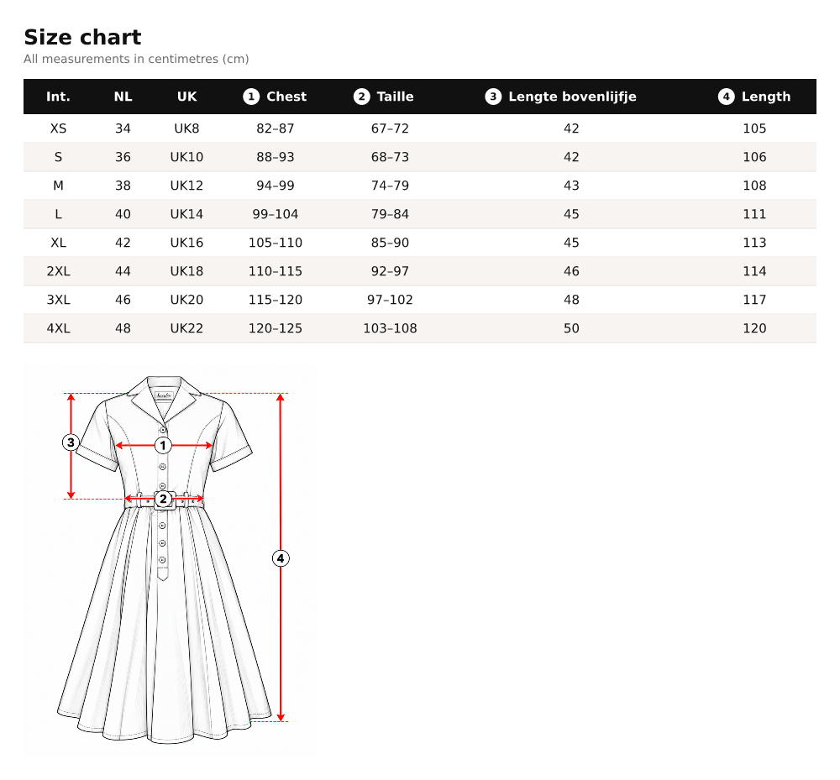The width and height of the screenshot is (840, 780).
Task: Click the chest marker 1 on dress diagram
Action: [163, 445]
